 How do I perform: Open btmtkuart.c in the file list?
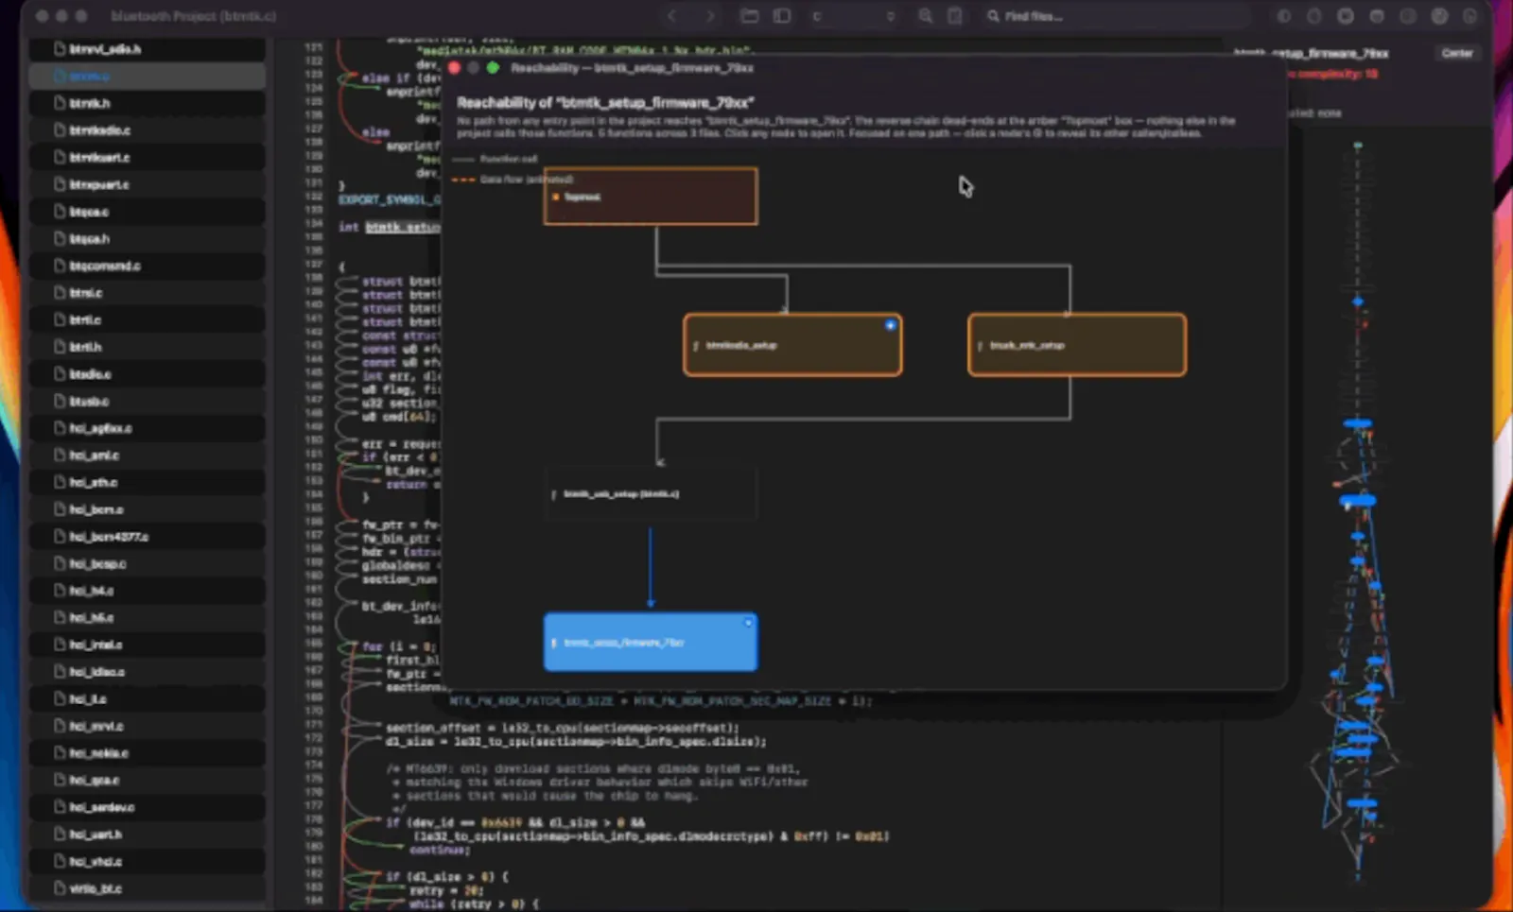(147, 158)
